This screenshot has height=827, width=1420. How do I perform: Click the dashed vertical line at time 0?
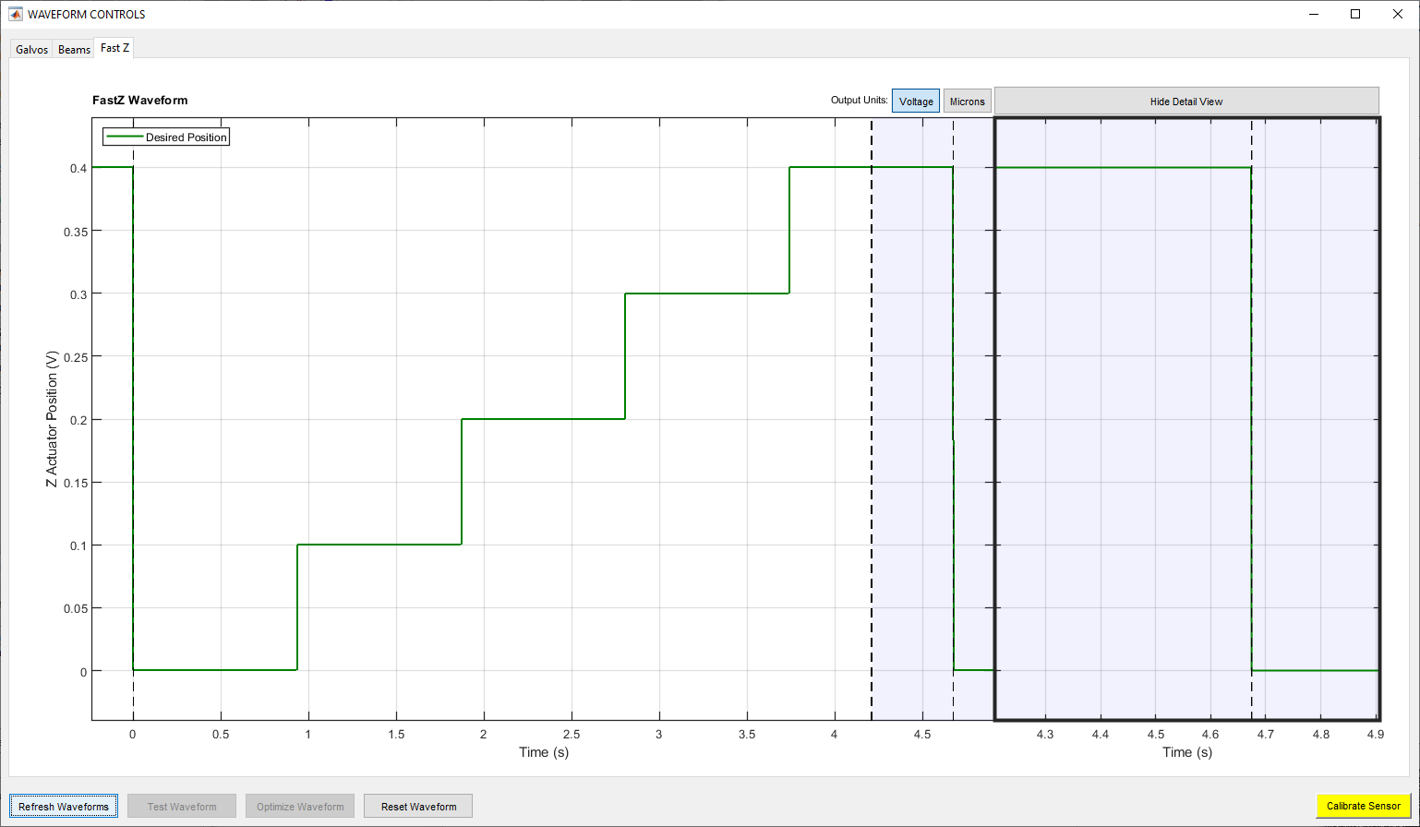point(134,701)
